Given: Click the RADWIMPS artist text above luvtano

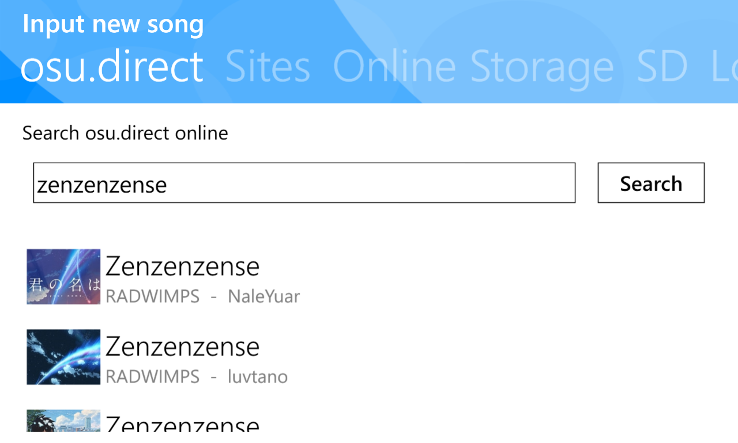Looking at the screenshot, I should click(152, 377).
